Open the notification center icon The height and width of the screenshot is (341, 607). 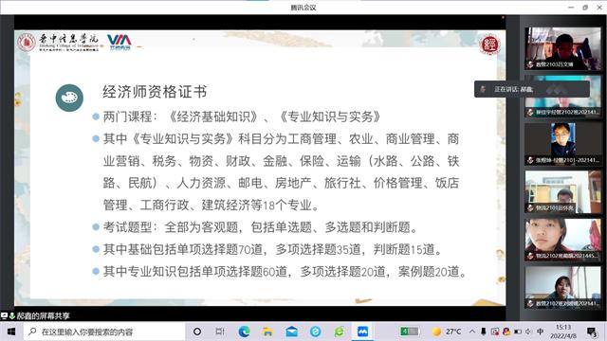tap(592, 332)
